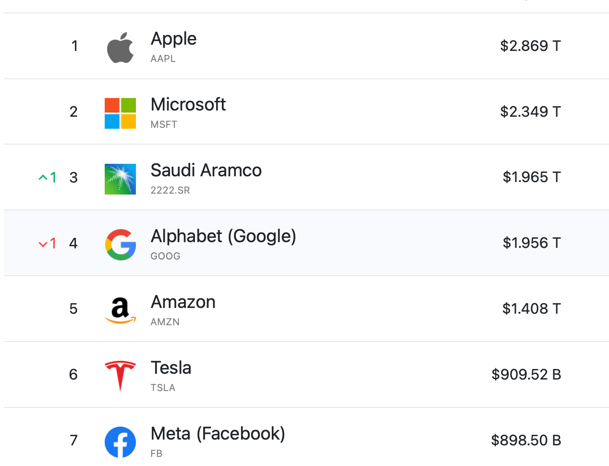Open the Microsoft company page
The height and width of the screenshot is (466, 609).
point(188,105)
